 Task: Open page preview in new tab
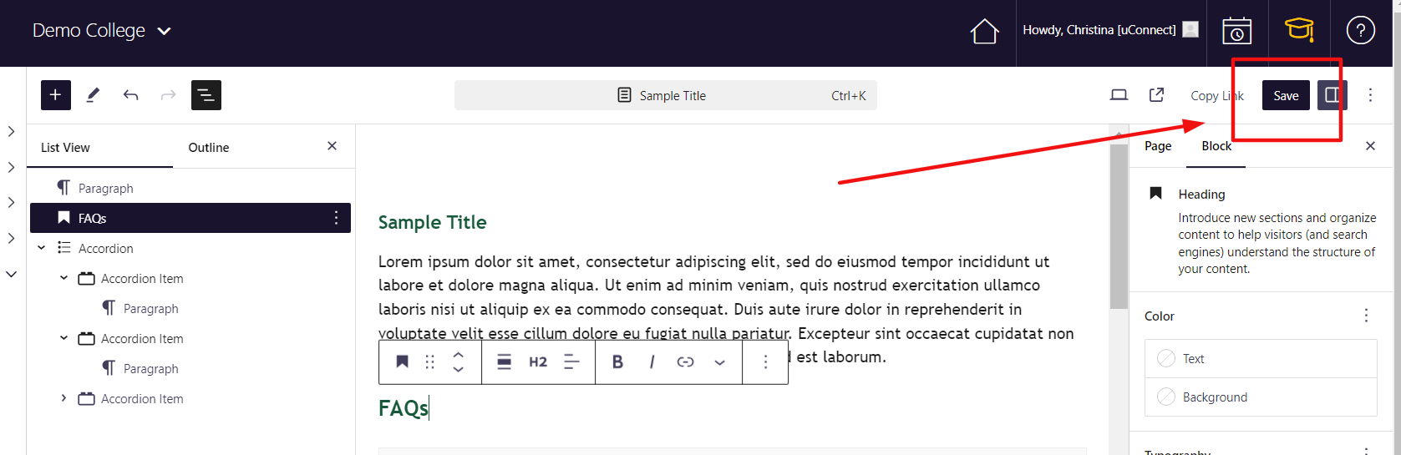coord(1156,95)
